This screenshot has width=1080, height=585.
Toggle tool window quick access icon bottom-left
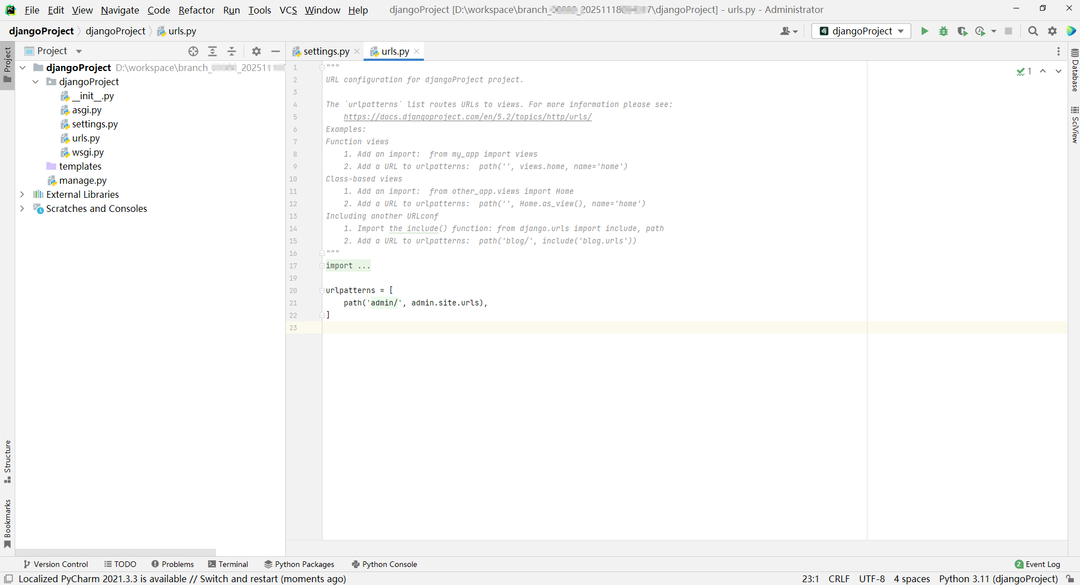[8, 579]
